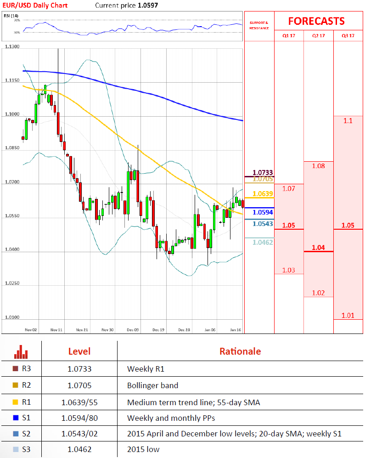Select the Q1 17 forecast column header
Viewport: 365px width, 458px height.
click(x=289, y=36)
